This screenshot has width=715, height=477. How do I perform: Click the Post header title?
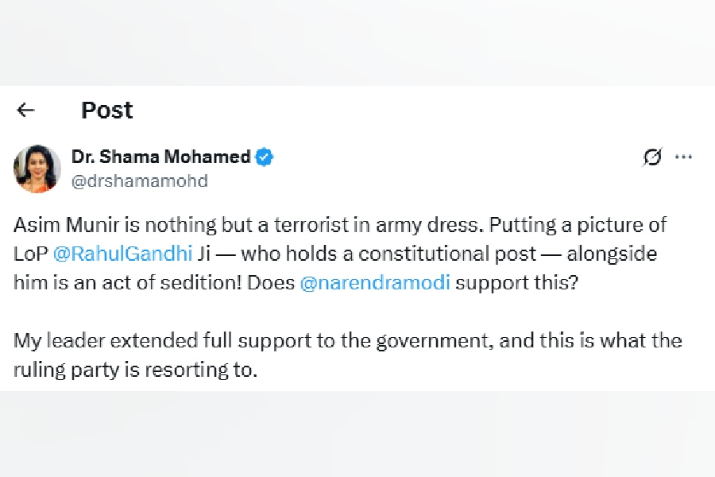[106, 110]
